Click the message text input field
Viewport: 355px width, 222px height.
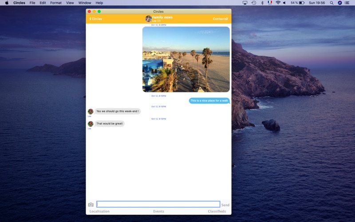pos(158,204)
